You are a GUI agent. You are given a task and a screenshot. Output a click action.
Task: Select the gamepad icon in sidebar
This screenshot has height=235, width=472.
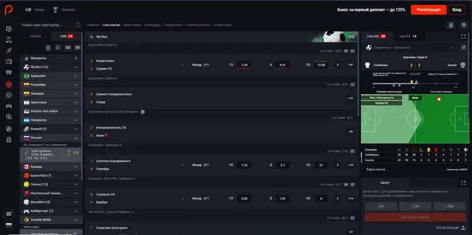pyautogui.click(x=9, y=106)
